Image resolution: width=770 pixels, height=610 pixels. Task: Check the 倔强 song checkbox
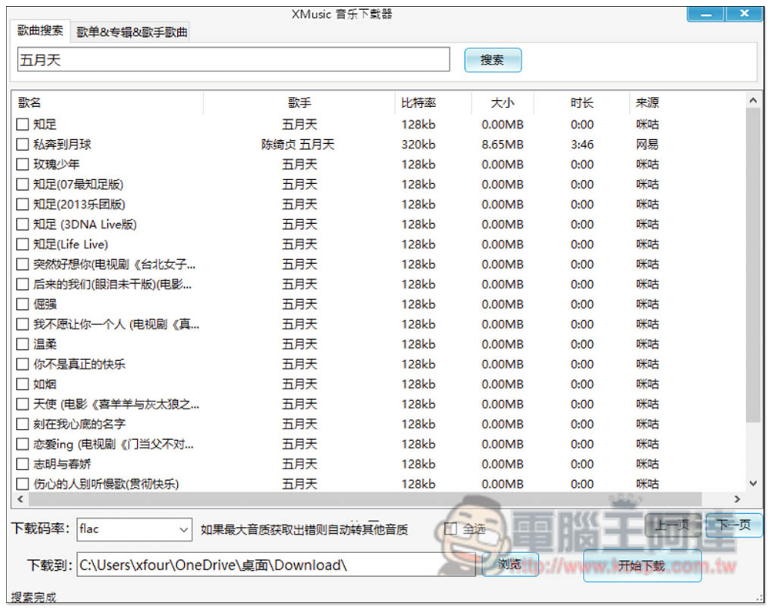(22, 305)
